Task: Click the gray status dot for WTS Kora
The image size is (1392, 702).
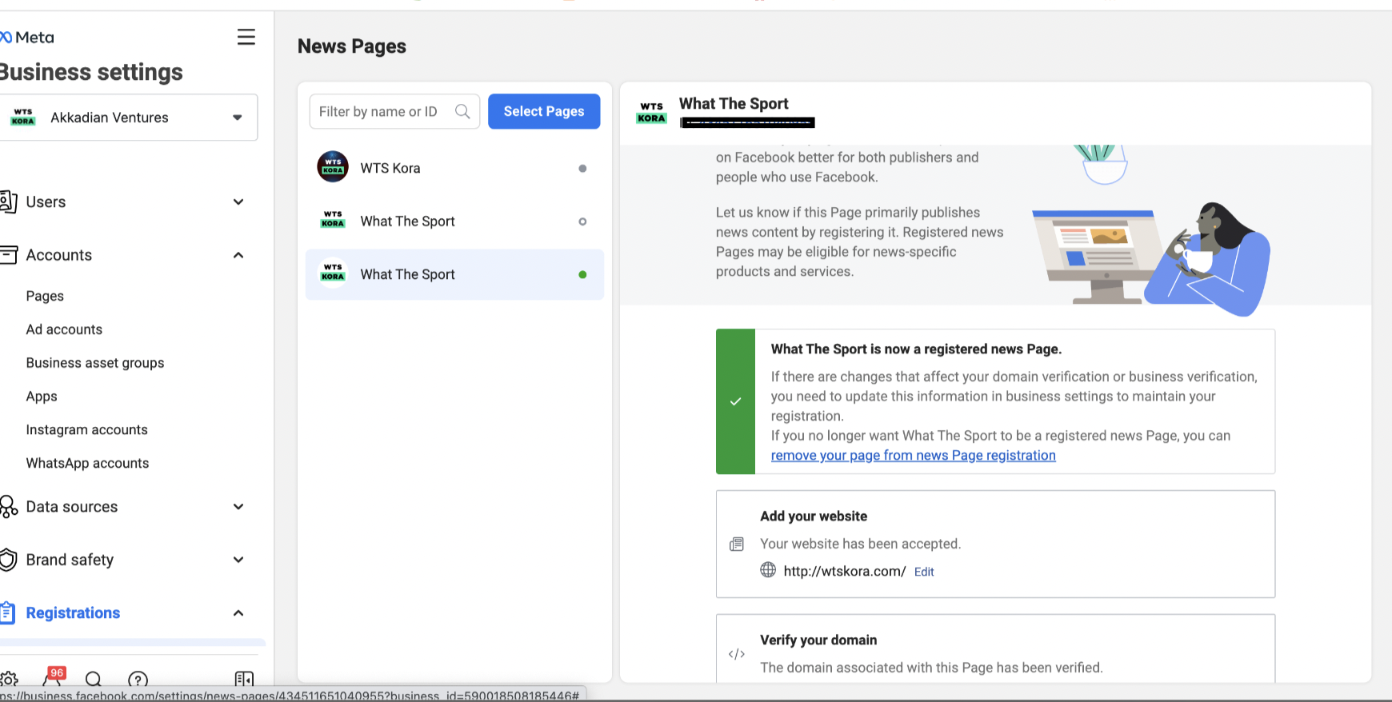Action: 582,169
